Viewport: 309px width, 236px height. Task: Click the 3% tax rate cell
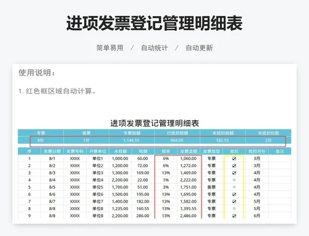point(166,187)
